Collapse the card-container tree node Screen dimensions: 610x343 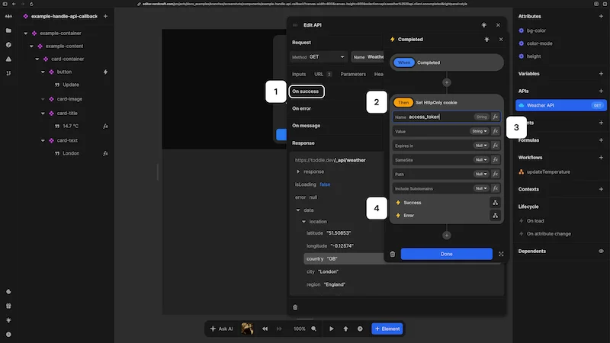click(37, 59)
